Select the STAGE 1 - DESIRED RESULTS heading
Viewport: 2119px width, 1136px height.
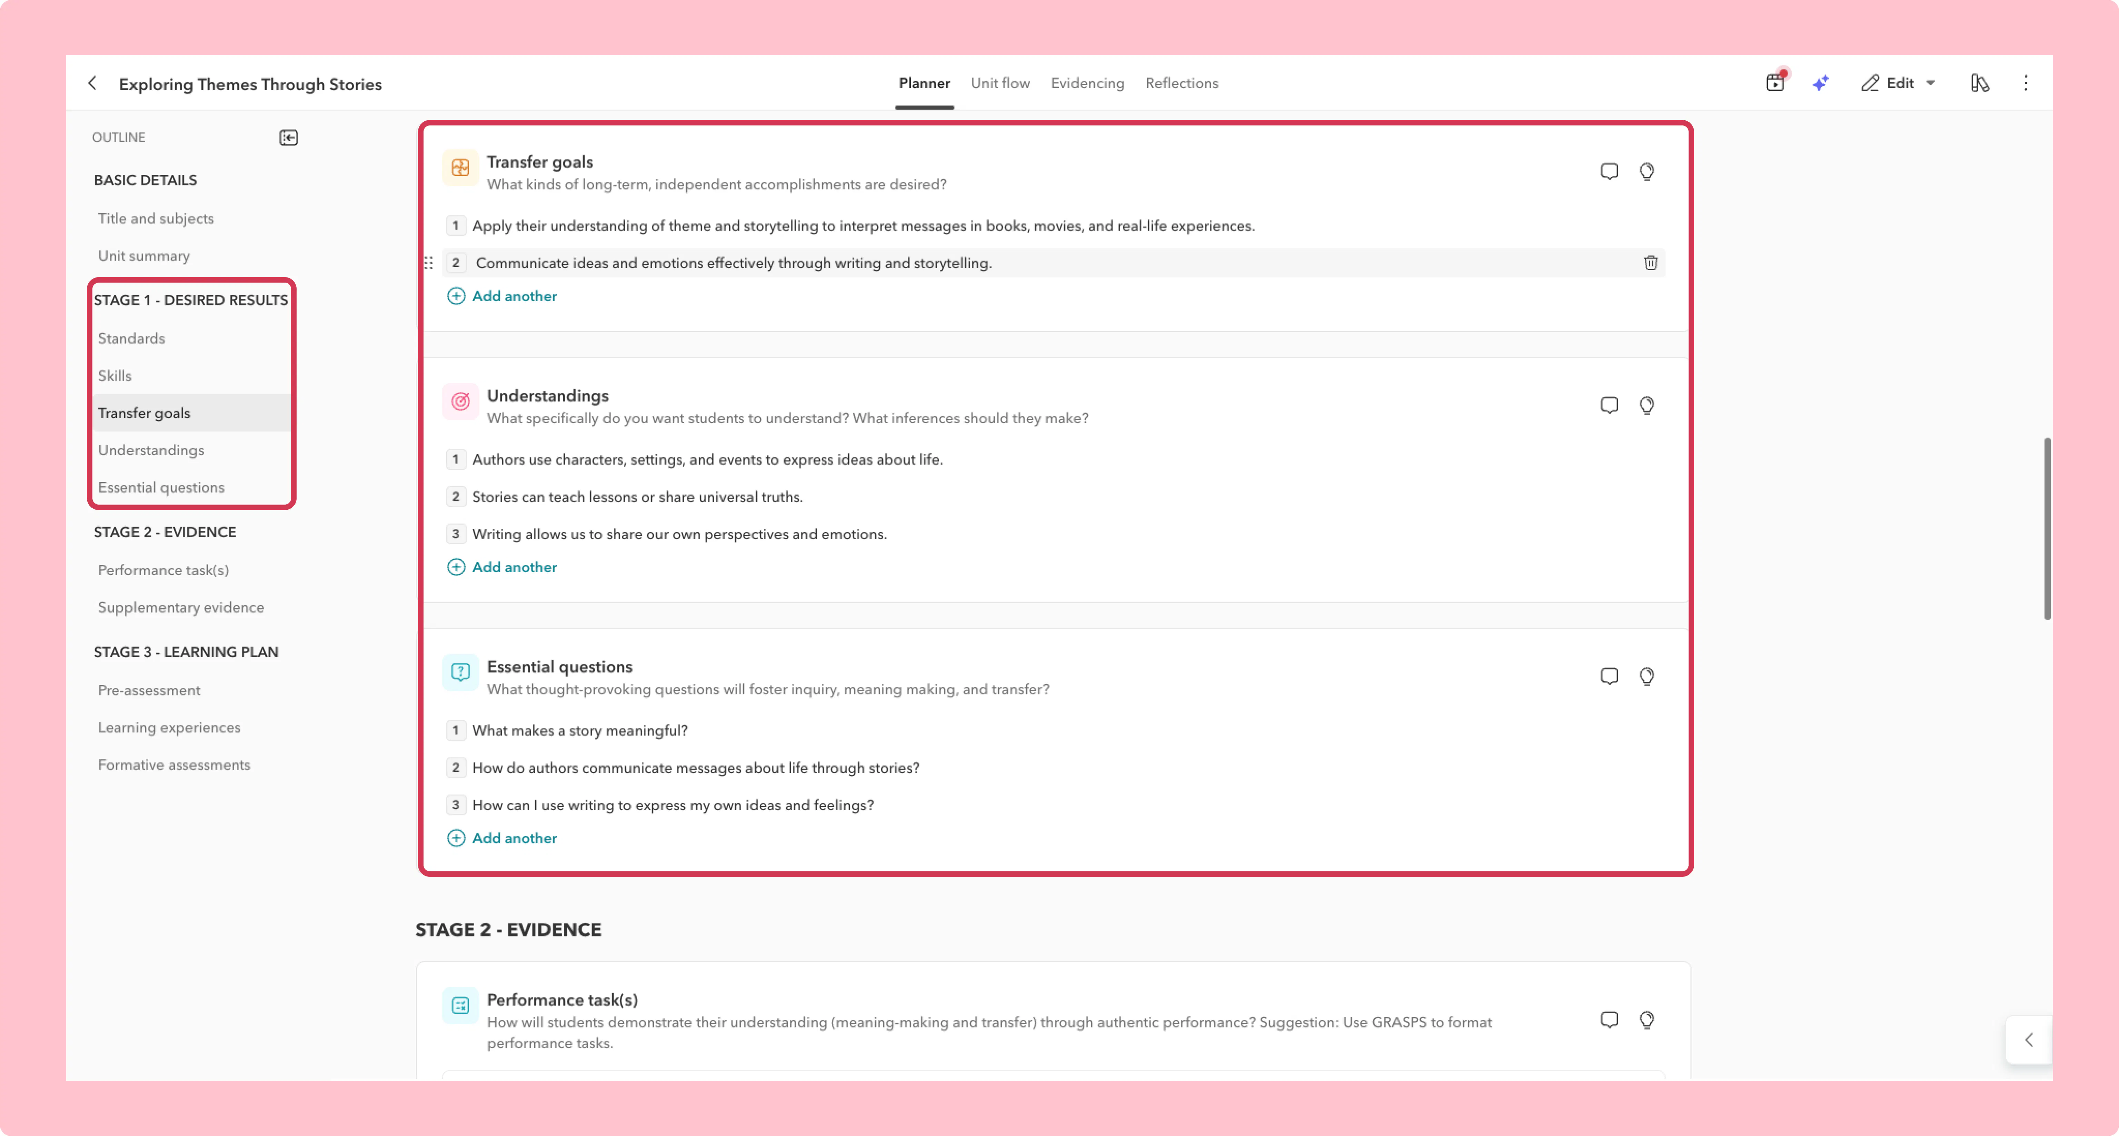(191, 300)
